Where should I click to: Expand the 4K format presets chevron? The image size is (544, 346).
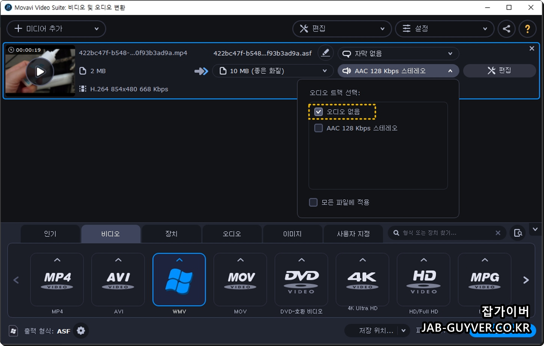[x=362, y=260]
